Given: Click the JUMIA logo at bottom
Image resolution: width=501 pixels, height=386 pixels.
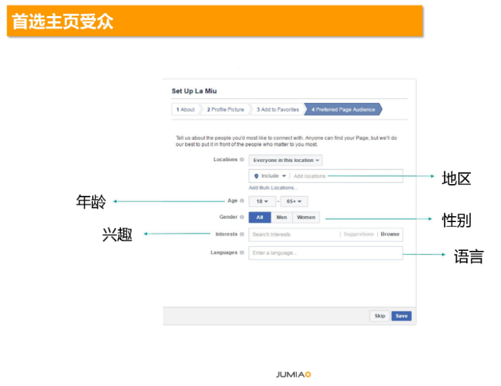Looking at the screenshot, I should (x=294, y=375).
